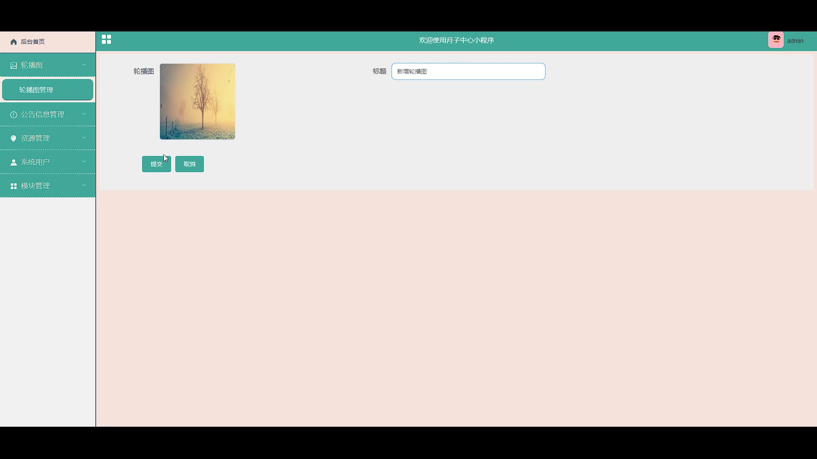
Task: Expand the 系统用户 chevron
Action: pyautogui.click(x=84, y=161)
